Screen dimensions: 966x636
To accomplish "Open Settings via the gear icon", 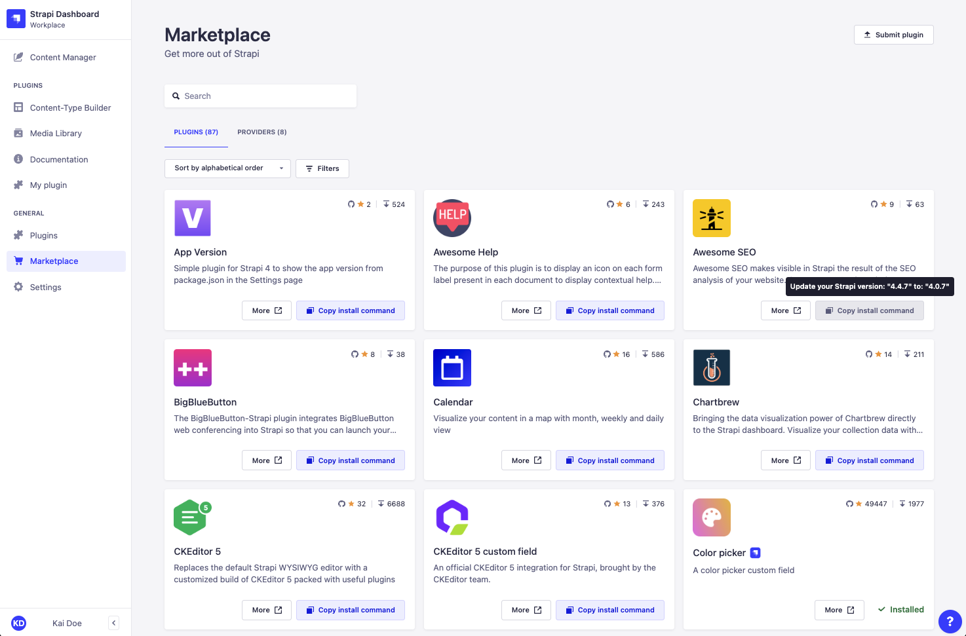I will point(18,287).
